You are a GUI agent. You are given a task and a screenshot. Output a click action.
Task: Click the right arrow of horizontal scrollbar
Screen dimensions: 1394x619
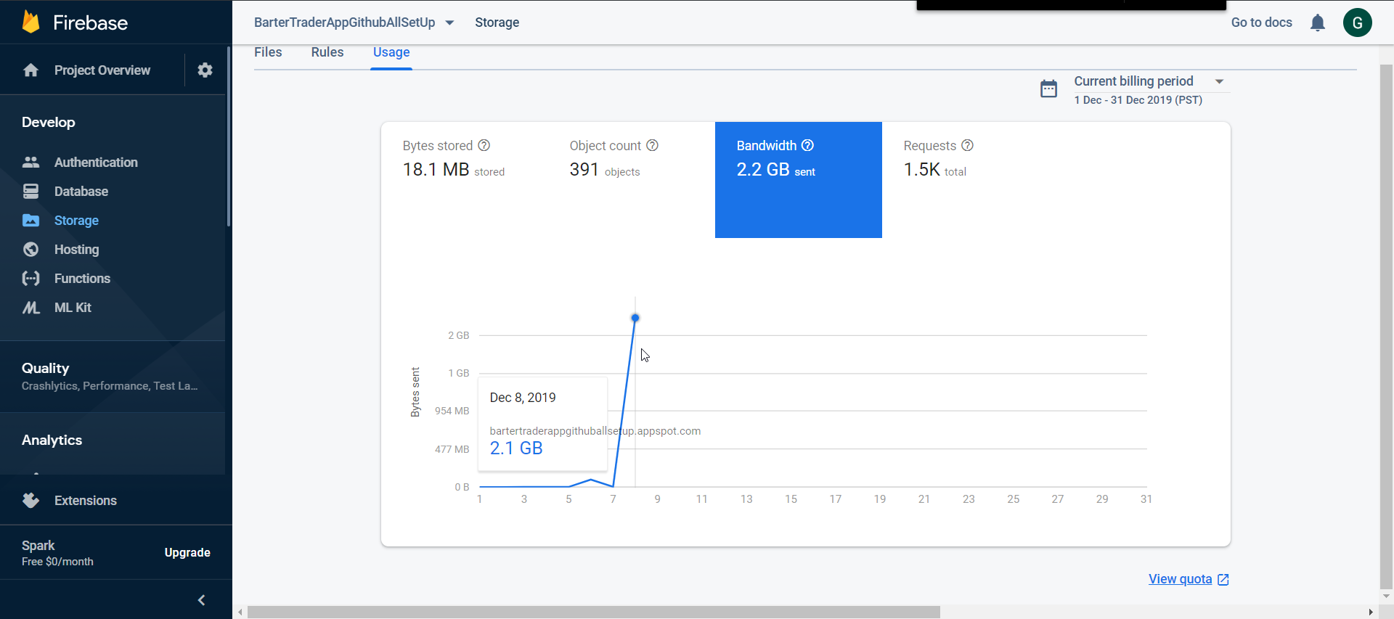pyautogui.click(x=1371, y=612)
